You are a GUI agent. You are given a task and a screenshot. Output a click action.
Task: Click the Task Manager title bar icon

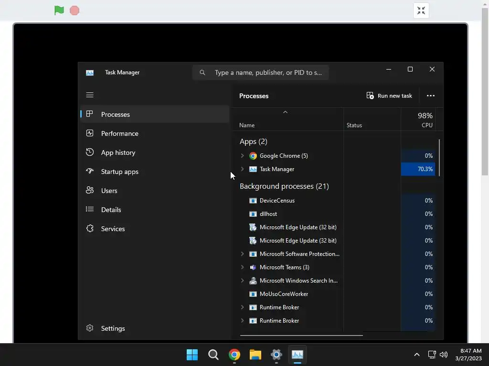coord(90,72)
